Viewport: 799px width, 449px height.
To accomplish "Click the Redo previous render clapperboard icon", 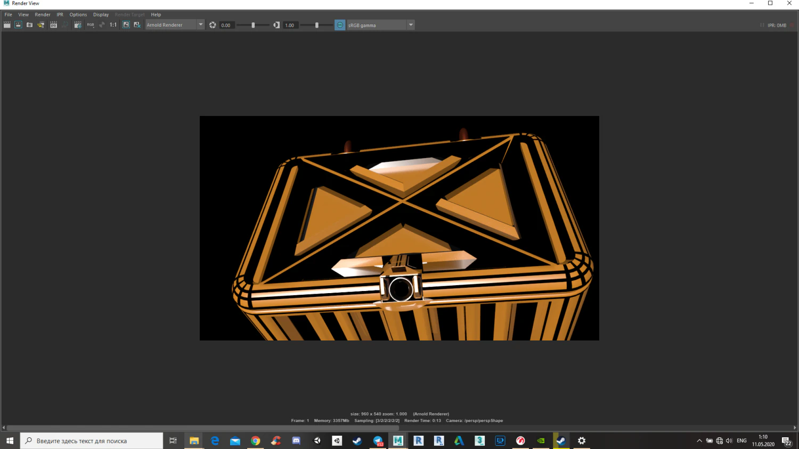I will pos(7,25).
